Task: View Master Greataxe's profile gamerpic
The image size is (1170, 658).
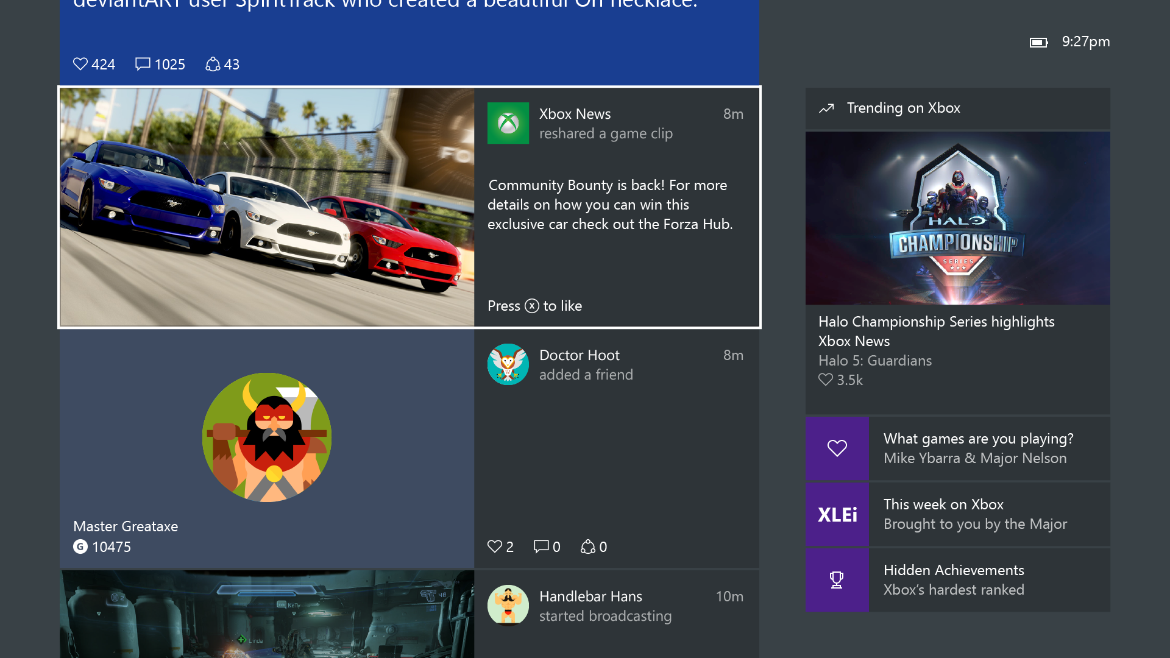Action: click(267, 437)
